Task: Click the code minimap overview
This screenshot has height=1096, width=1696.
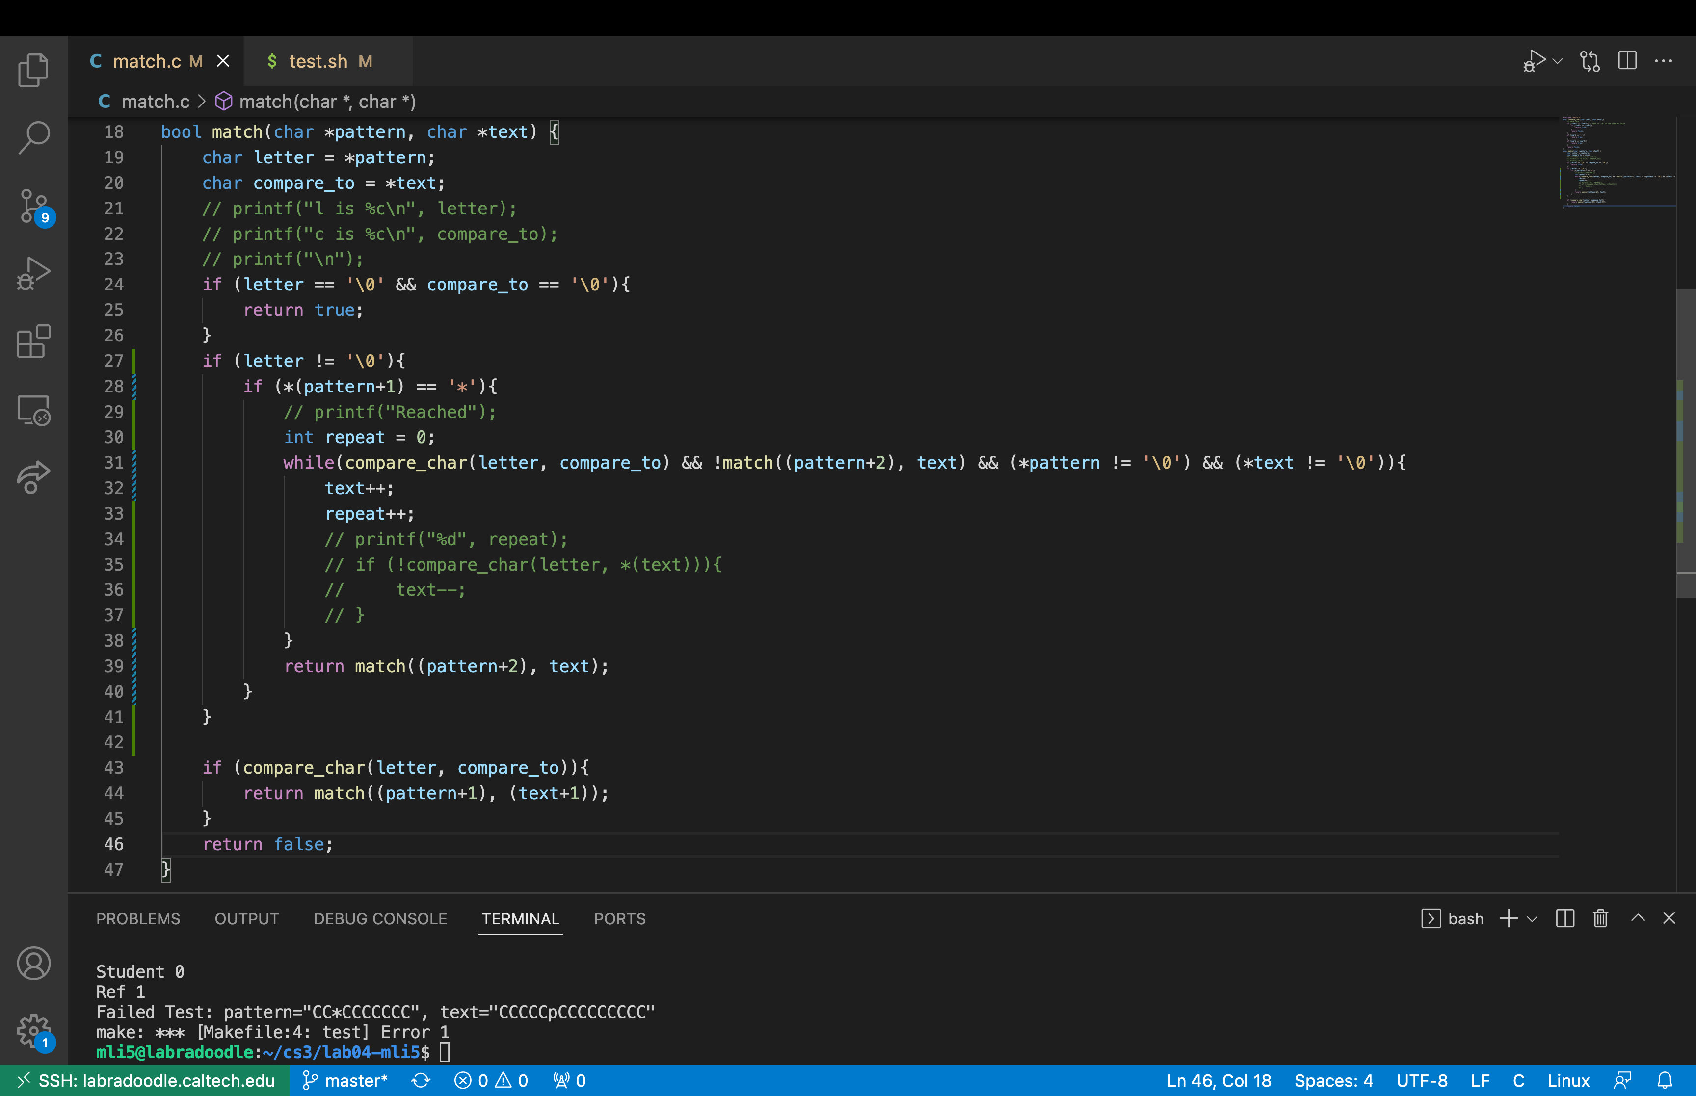Action: 1616,164
